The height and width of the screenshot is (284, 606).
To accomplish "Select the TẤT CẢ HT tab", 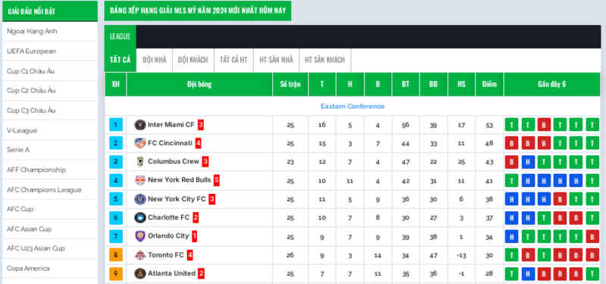I will click(233, 60).
